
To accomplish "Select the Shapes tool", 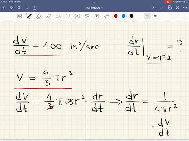I will 58,16.
